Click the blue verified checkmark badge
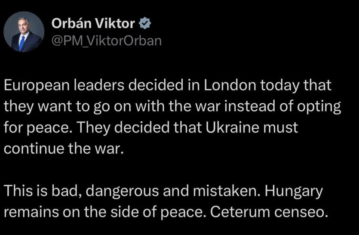359x235 pixels. pyautogui.click(x=145, y=23)
